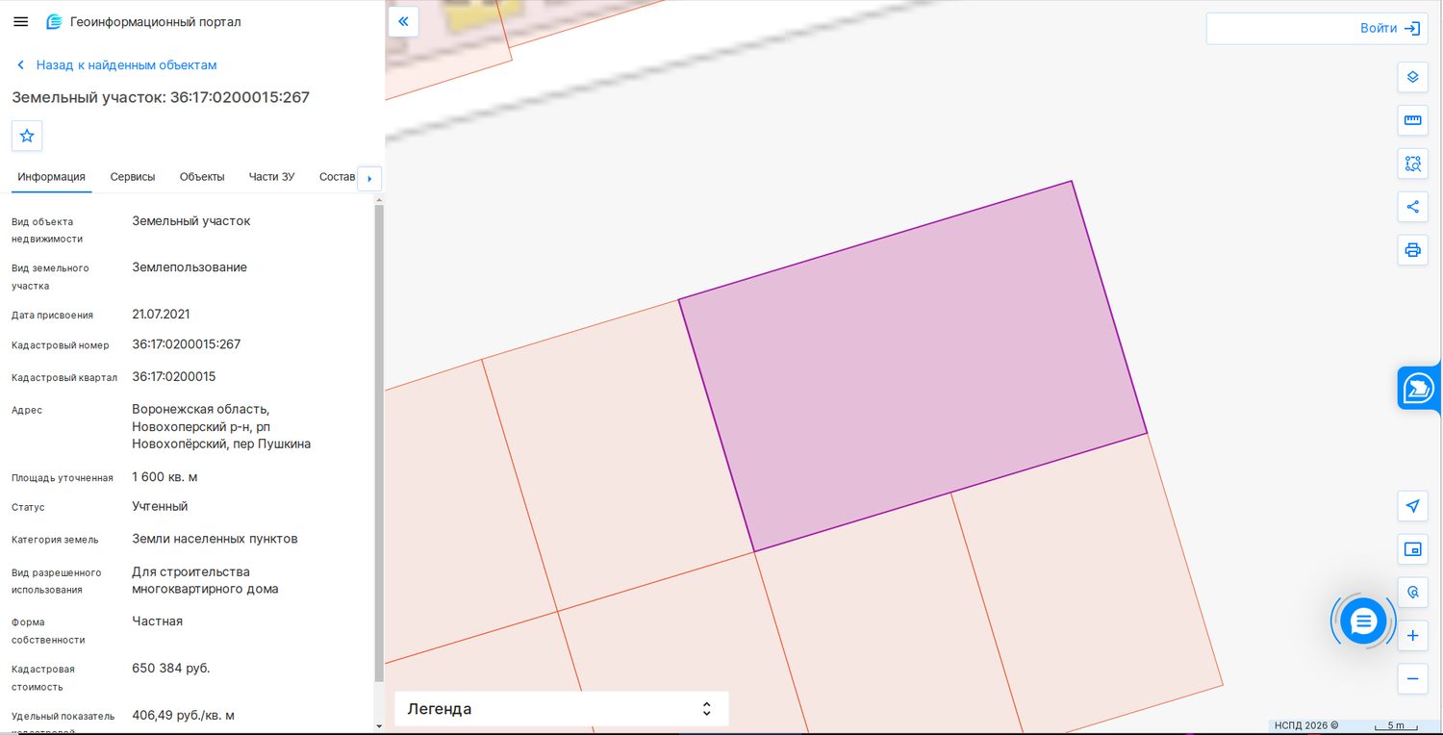This screenshot has height=735, width=1443.
Task: Activate the ruler measurement tool
Action: (1412, 120)
